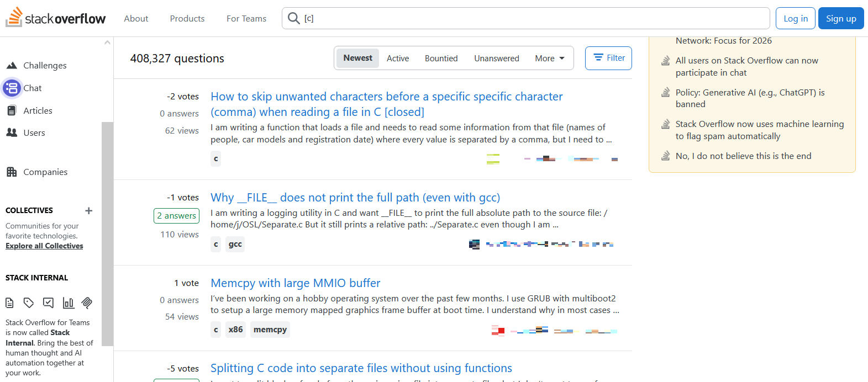This screenshot has width=868, height=382.
Task: Open Challenges from the sidebar mountain icon
Action: [x=12, y=65]
